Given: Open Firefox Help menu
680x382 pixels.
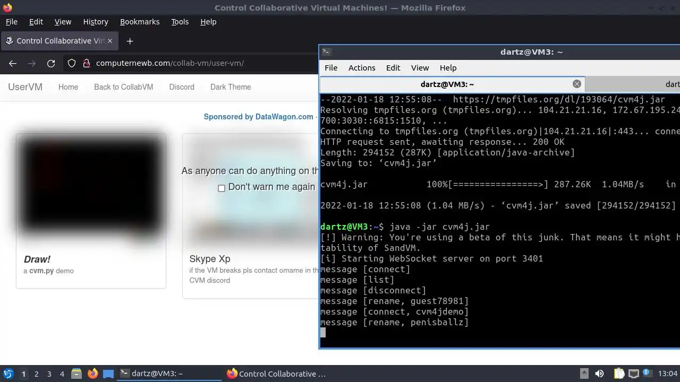Looking at the screenshot, I should (208, 22).
